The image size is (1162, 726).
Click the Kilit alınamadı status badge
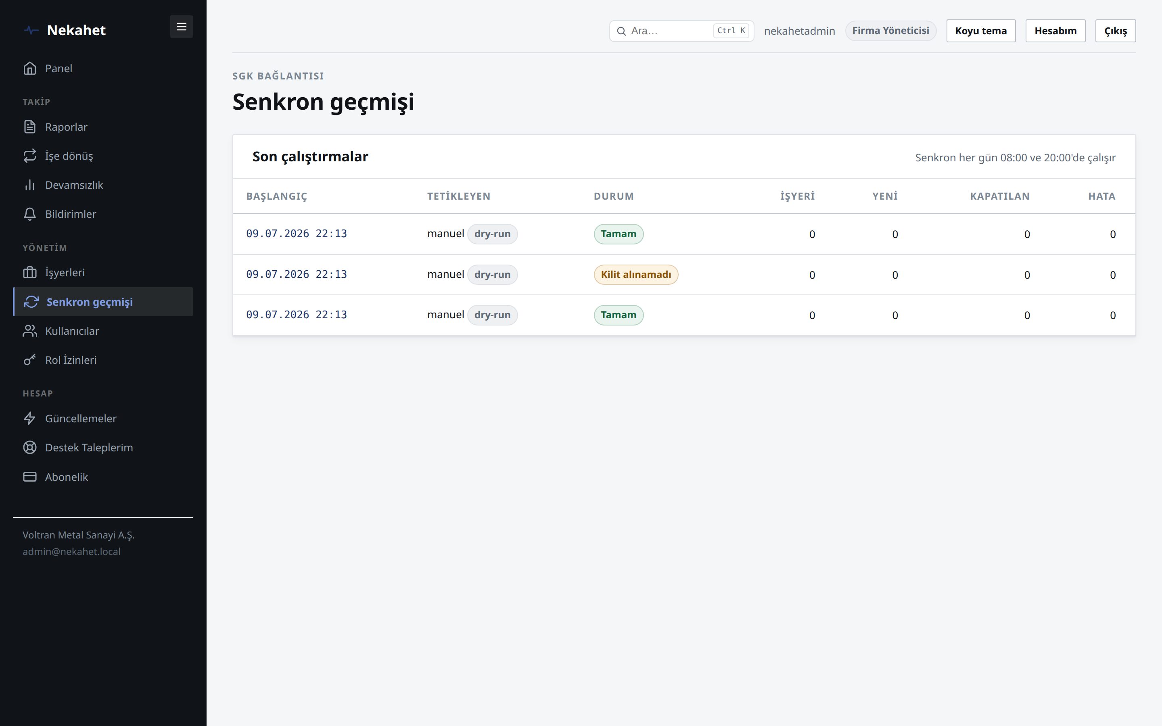tap(636, 275)
